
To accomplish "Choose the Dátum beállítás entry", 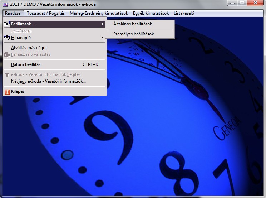I will tap(26, 64).
